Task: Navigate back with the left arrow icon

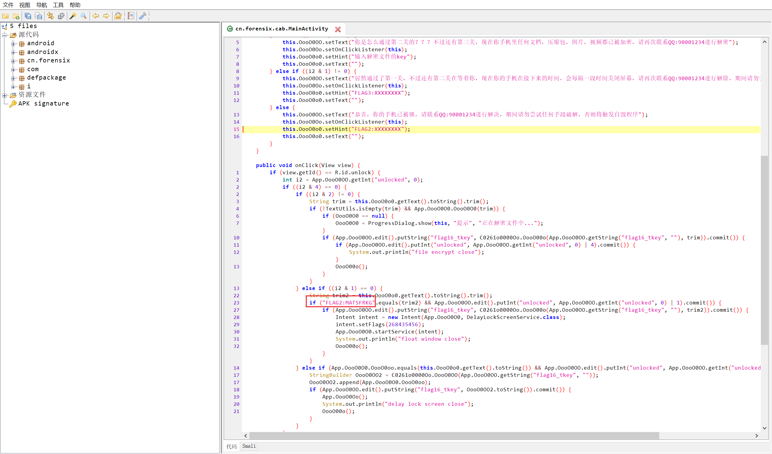Action: [96, 16]
